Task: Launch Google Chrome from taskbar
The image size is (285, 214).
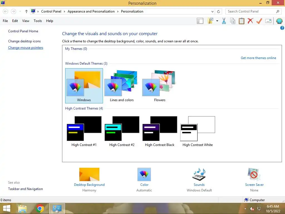Action: point(40,208)
